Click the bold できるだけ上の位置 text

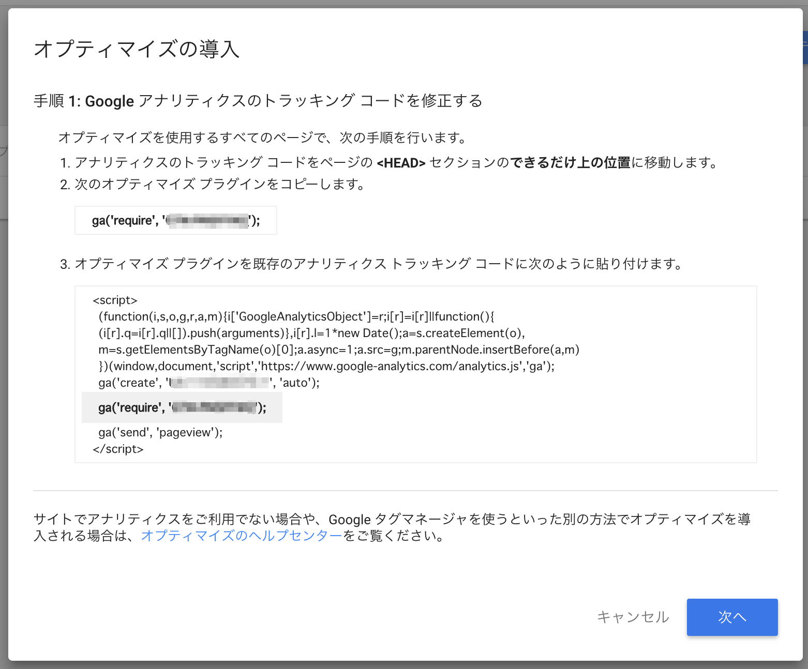click(x=570, y=163)
